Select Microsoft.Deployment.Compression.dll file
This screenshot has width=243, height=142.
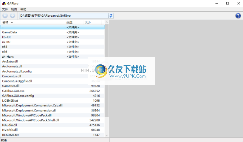click(x=52, y=110)
